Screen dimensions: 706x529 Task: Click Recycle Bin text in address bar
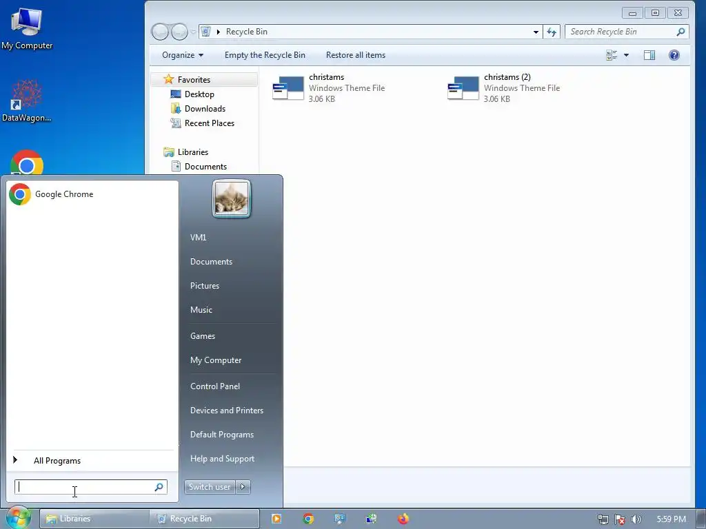coord(247,32)
